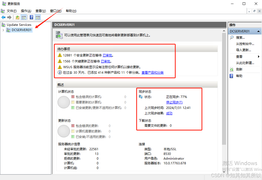Screen dimensions: 262x180
Task: Click 已审批 link for critical updates
Action: click(x=106, y=61)
